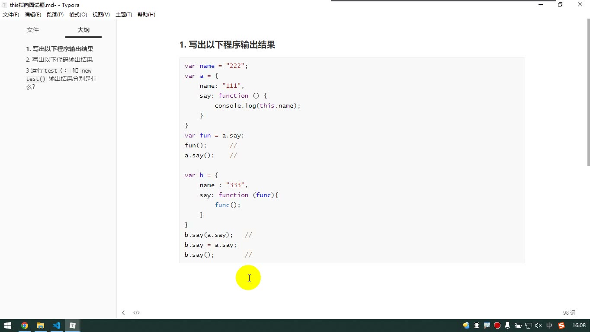590x332 pixels.
Task: Open the 视图(V) menu
Action: point(101,15)
